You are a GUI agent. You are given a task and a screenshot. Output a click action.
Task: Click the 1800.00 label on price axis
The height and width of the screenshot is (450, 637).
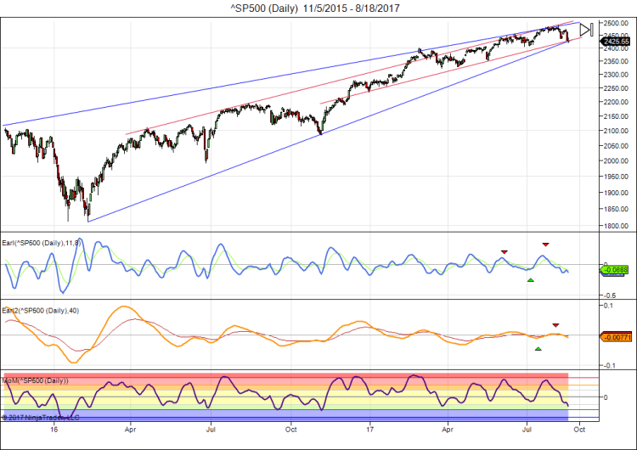(616, 226)
